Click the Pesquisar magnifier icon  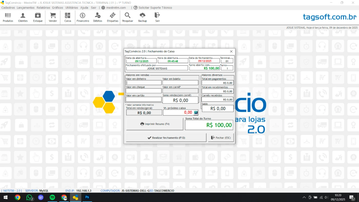[127, 17]
